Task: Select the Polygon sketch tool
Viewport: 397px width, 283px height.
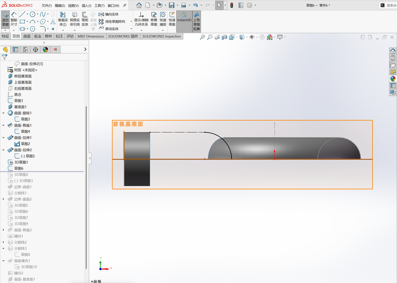Action: point(33,29)
